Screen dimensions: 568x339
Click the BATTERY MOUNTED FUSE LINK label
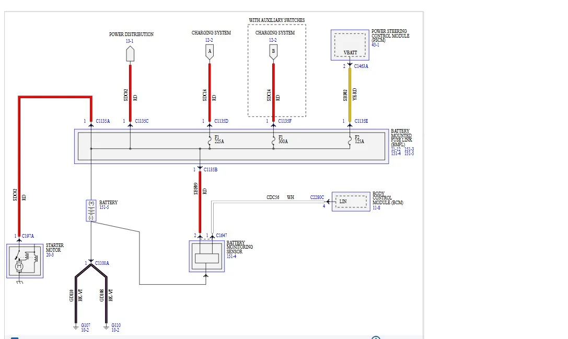coord(401,137)
